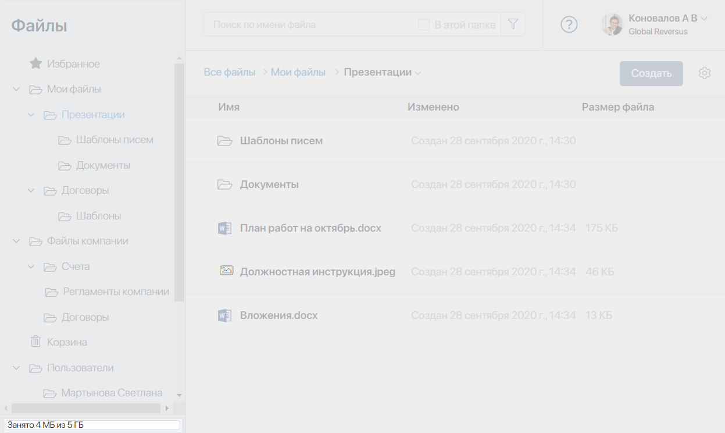The width and height of the screenshot is (725, 433).
Task: Click the Избранное star icon
Action: 36,63
